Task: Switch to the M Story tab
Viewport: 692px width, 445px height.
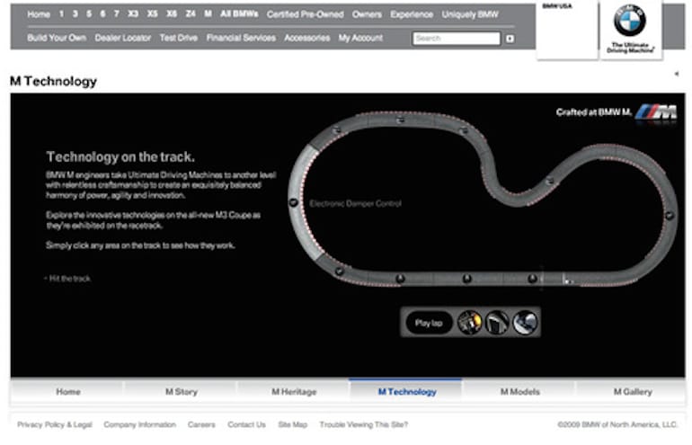Action: (181, 392)
